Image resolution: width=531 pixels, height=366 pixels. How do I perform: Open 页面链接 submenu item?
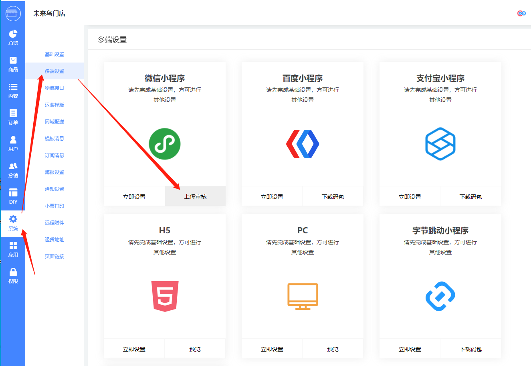click(x=55, y=257)
